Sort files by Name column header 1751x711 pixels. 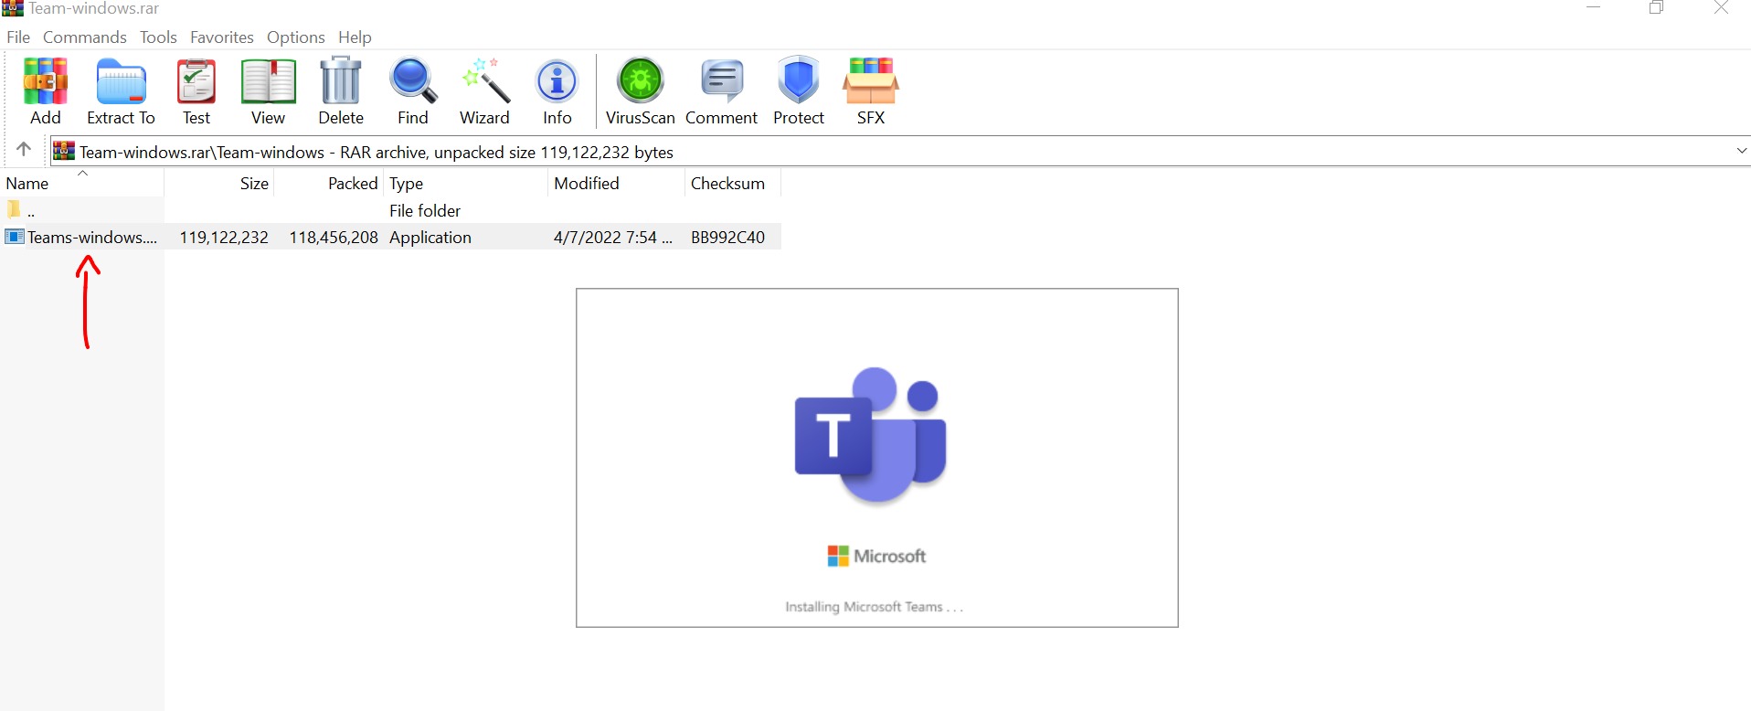tap(27, 184)
